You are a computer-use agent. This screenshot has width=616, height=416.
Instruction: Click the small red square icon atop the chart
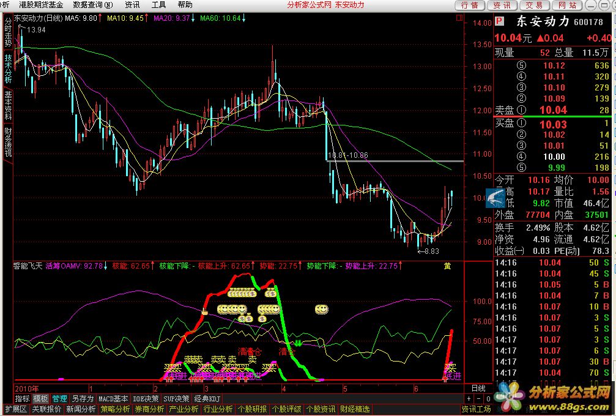coord(459,18)
